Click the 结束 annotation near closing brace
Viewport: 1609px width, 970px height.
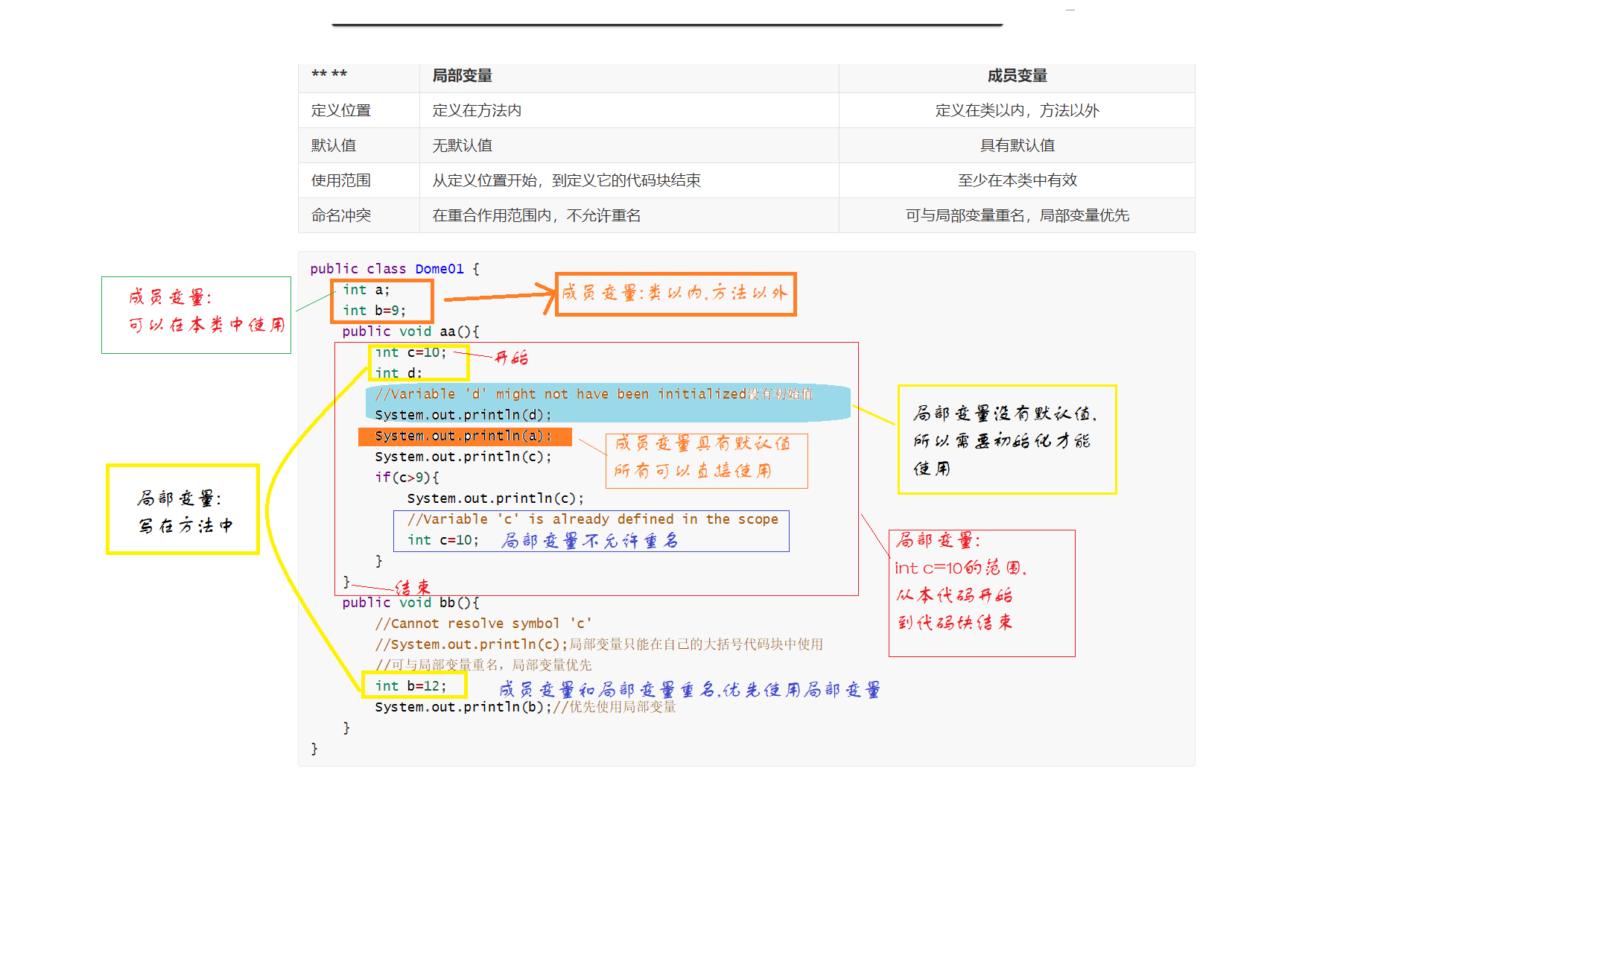point(413,587)
